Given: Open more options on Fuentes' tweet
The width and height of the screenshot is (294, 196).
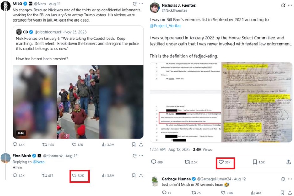Looking at the screenshot, I should click(290, 5).
